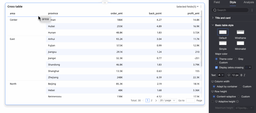Click the 6.59 back_point value
256x113 pixels.
click(159, 77)
